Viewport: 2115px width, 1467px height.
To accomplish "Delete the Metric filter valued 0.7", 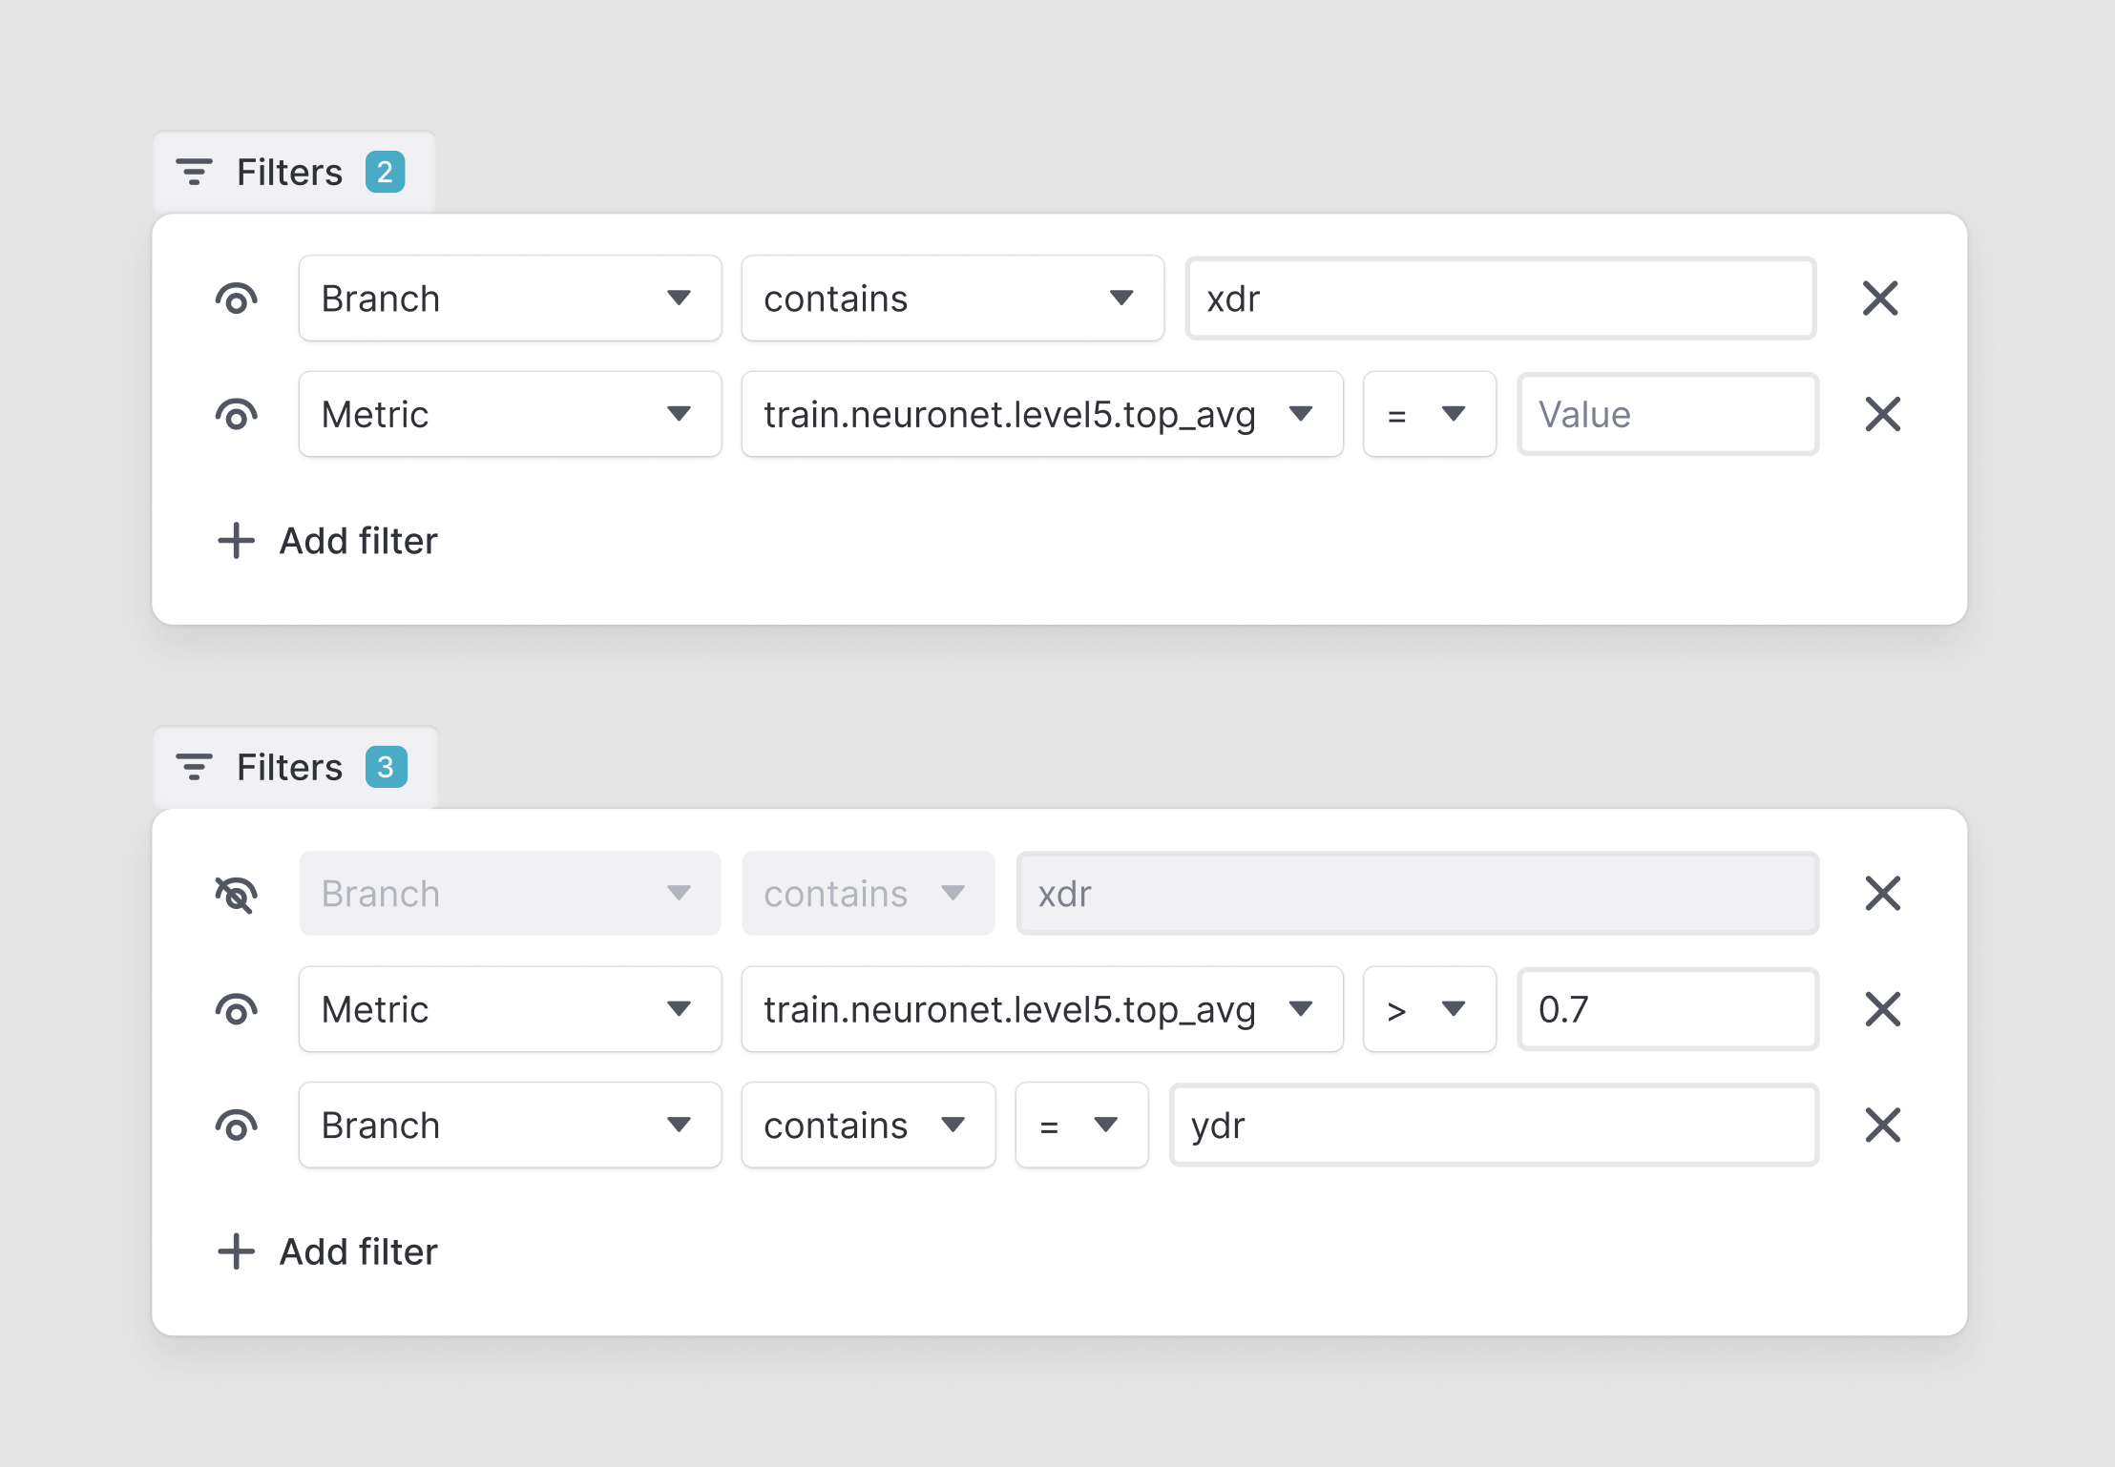I will pyautogui.click(x=1882, y=1009).
